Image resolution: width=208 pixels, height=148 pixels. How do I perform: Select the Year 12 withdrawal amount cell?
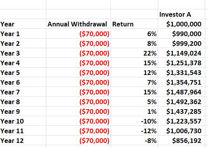pos(78,140)
